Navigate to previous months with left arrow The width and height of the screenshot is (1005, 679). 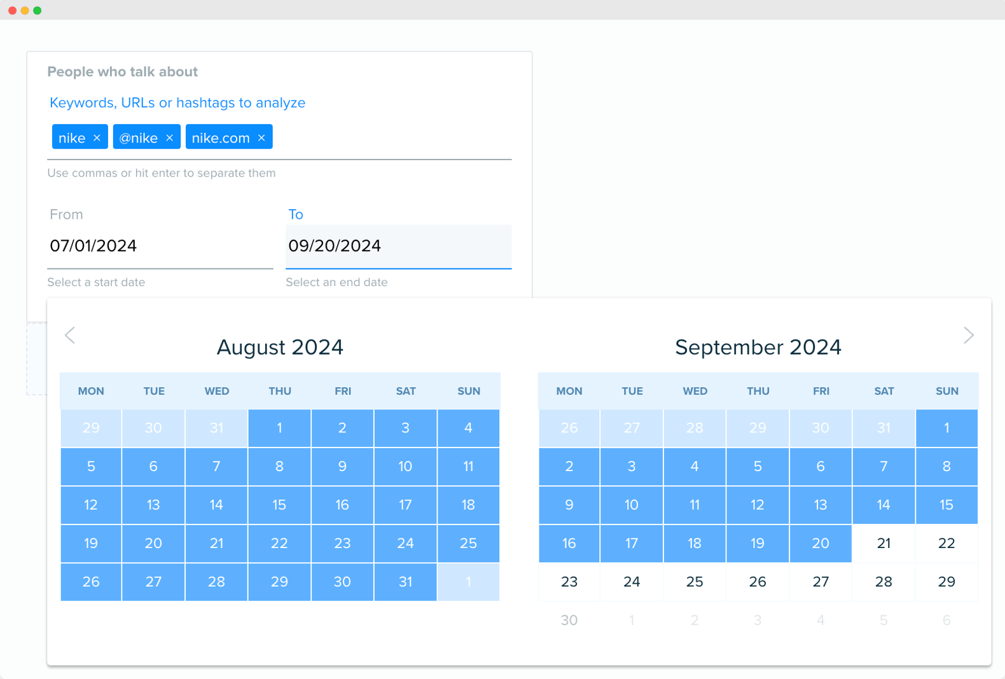pos(70,335)
